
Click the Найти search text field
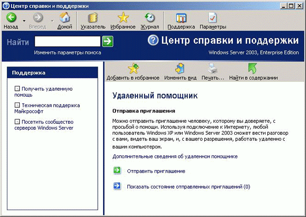tap(68, 41)
